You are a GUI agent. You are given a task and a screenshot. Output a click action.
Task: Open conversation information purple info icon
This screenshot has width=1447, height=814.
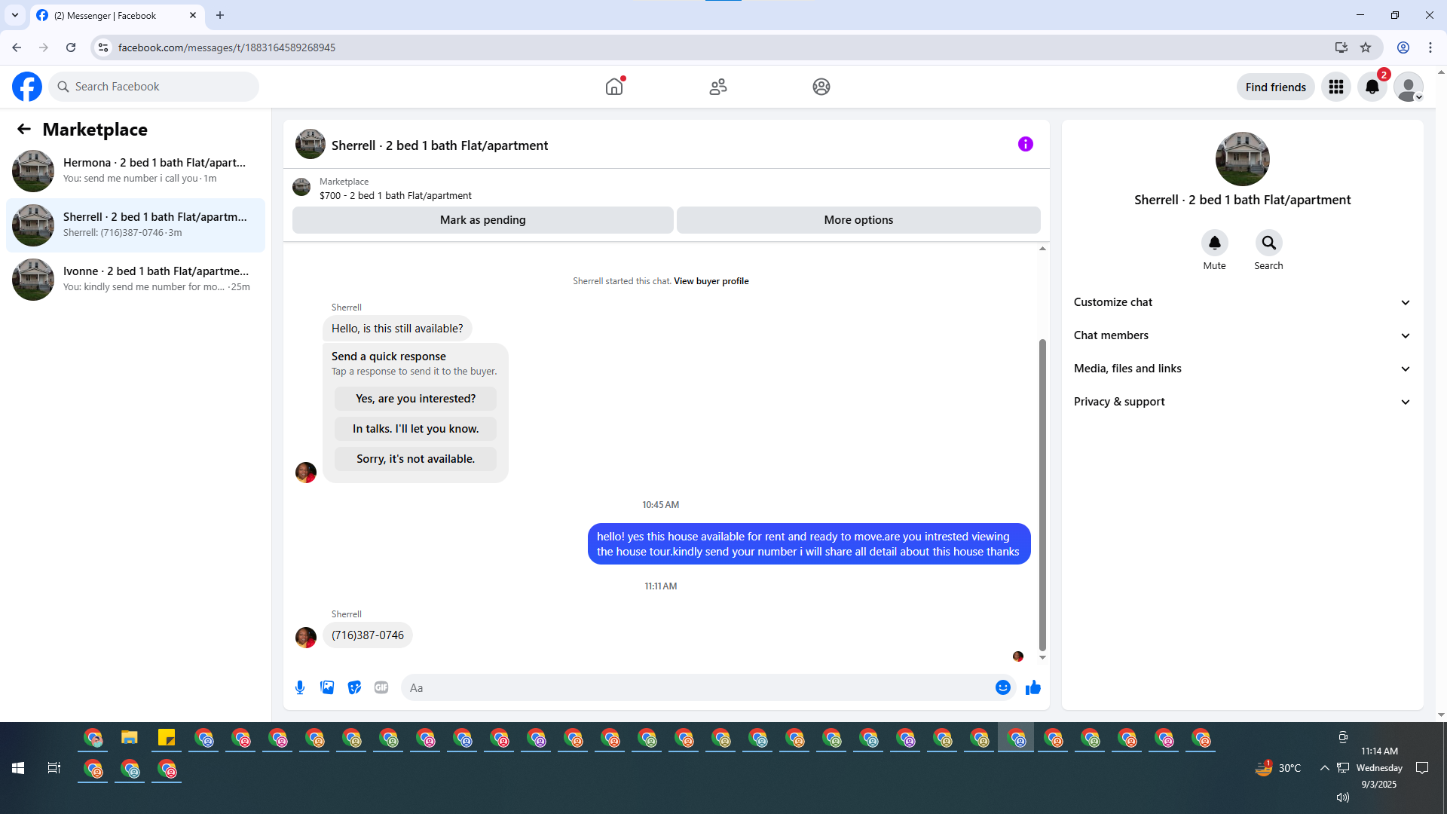1026,144
